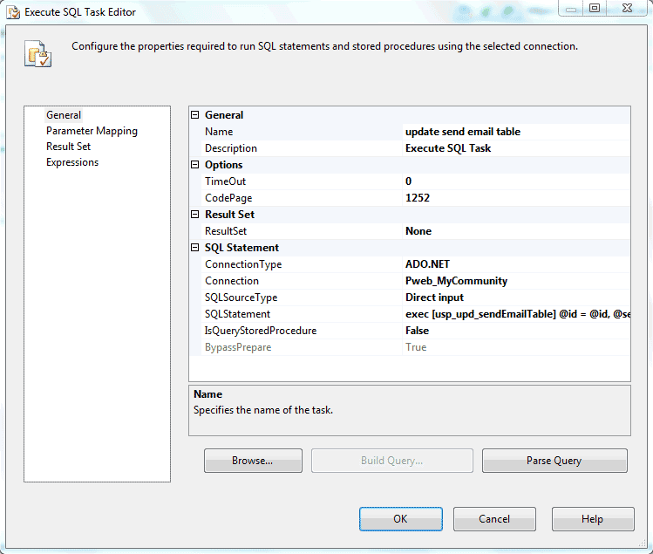Click the Execute SQL Task Editor title icon
Screen dimensions: 653x554
coord(12,12)
